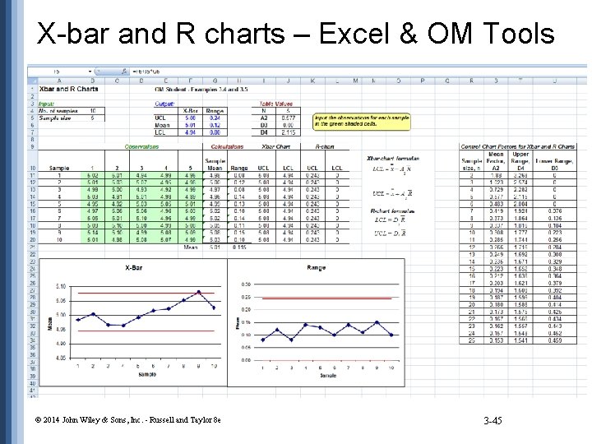Select D3 factor 0.459 for sample size 25
This screenshot has height=444, width=592.
[555, 340]
